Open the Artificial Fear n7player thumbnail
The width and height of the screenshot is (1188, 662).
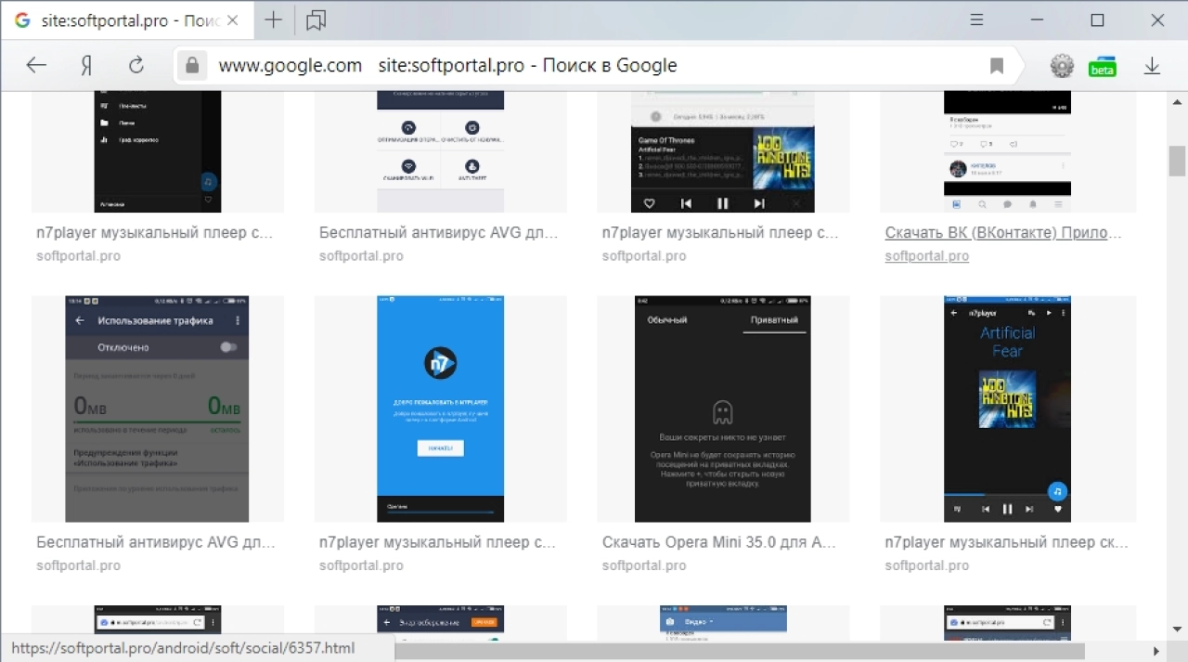coord(1007,409)
